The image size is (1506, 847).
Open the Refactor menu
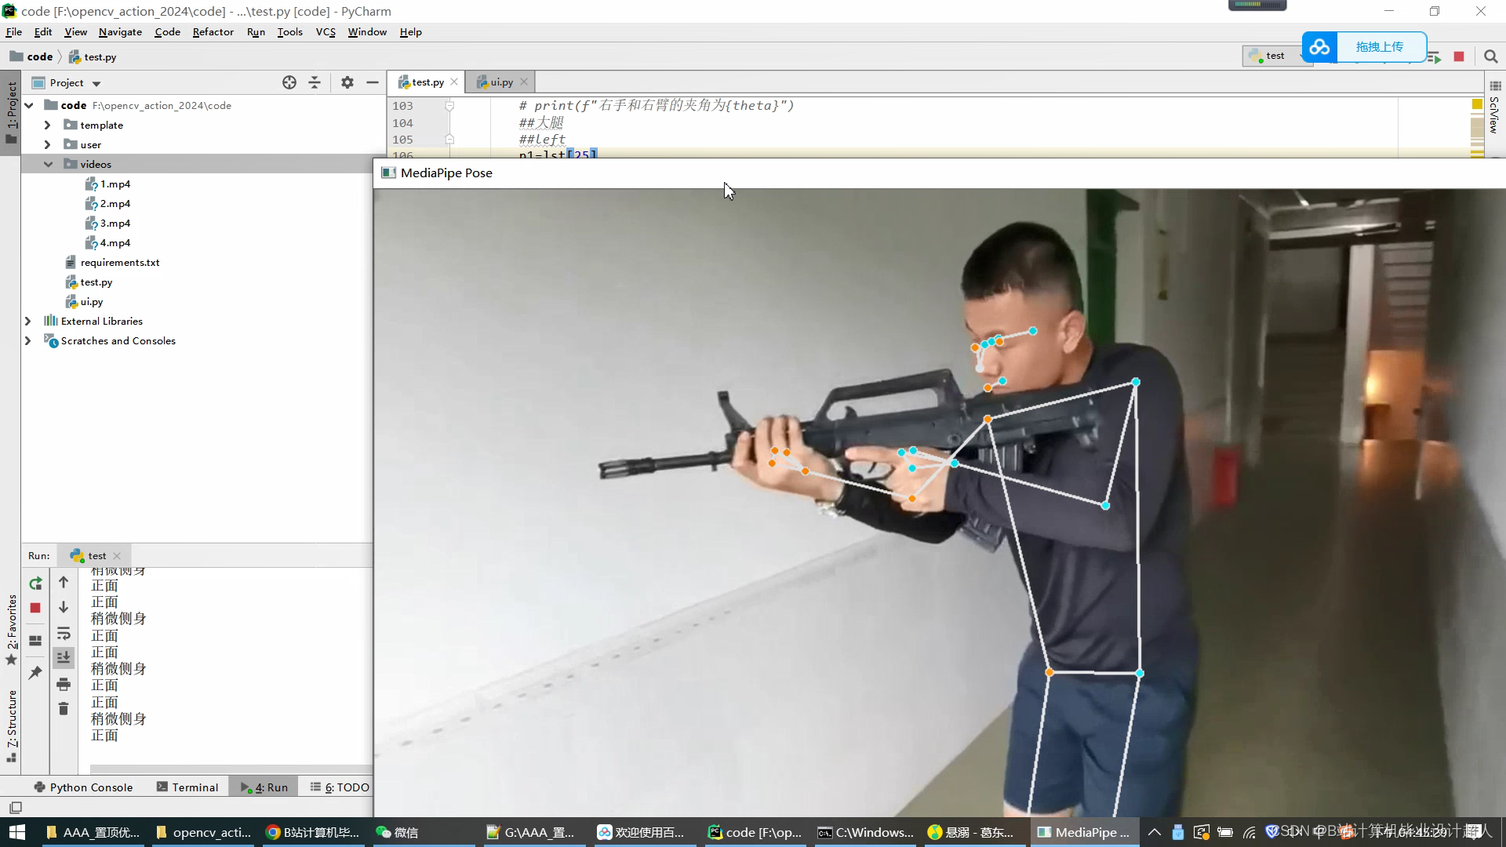pos(213,32)
